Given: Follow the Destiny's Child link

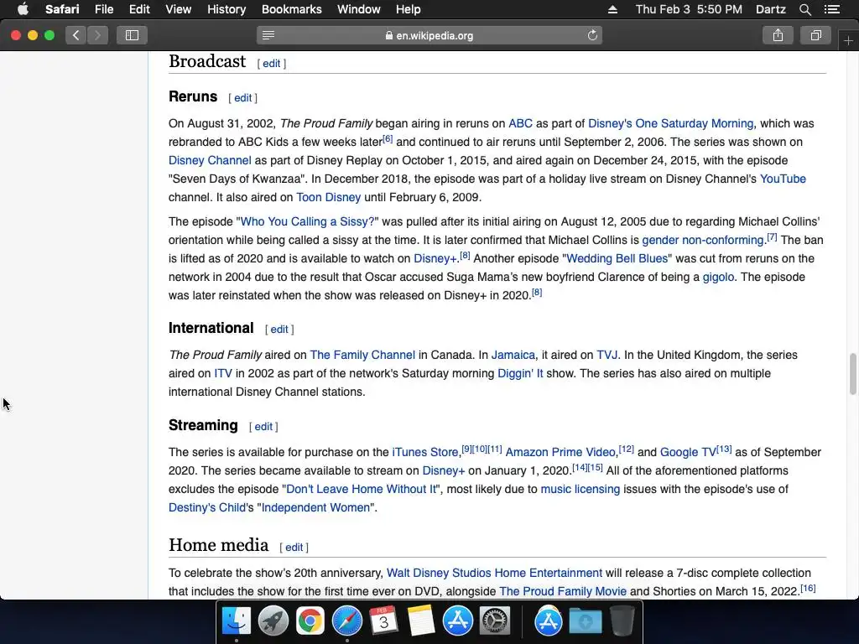Looking at the screenshot, I should (x=207, y=507).
